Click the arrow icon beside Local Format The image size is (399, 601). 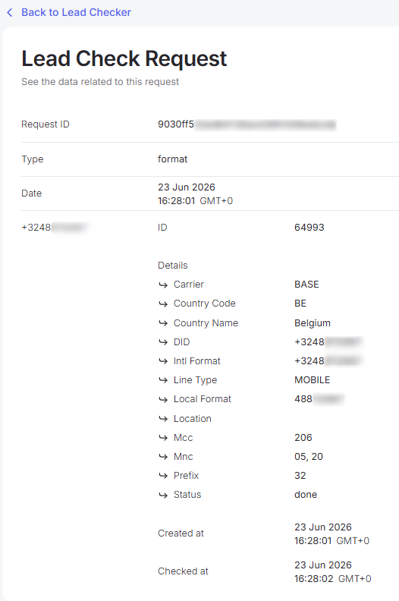(x=163, y=399)
